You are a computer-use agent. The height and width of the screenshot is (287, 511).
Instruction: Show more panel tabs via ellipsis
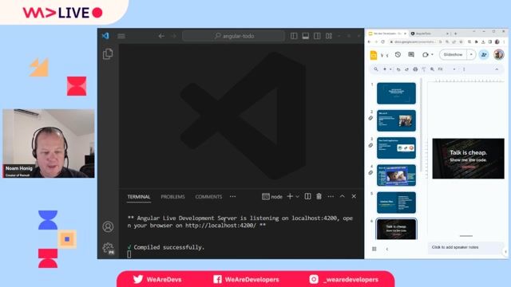pos(232,197)
